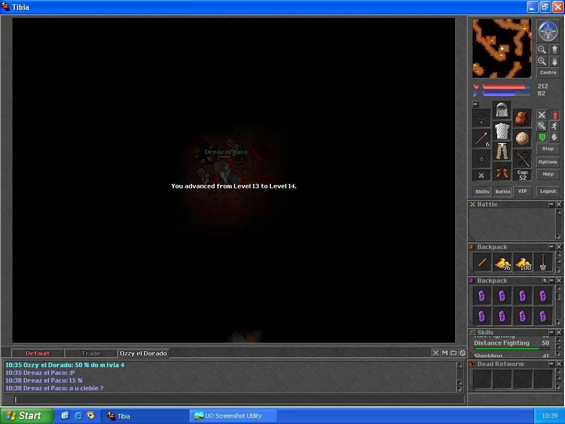Open the Windows Start menu

26,416
